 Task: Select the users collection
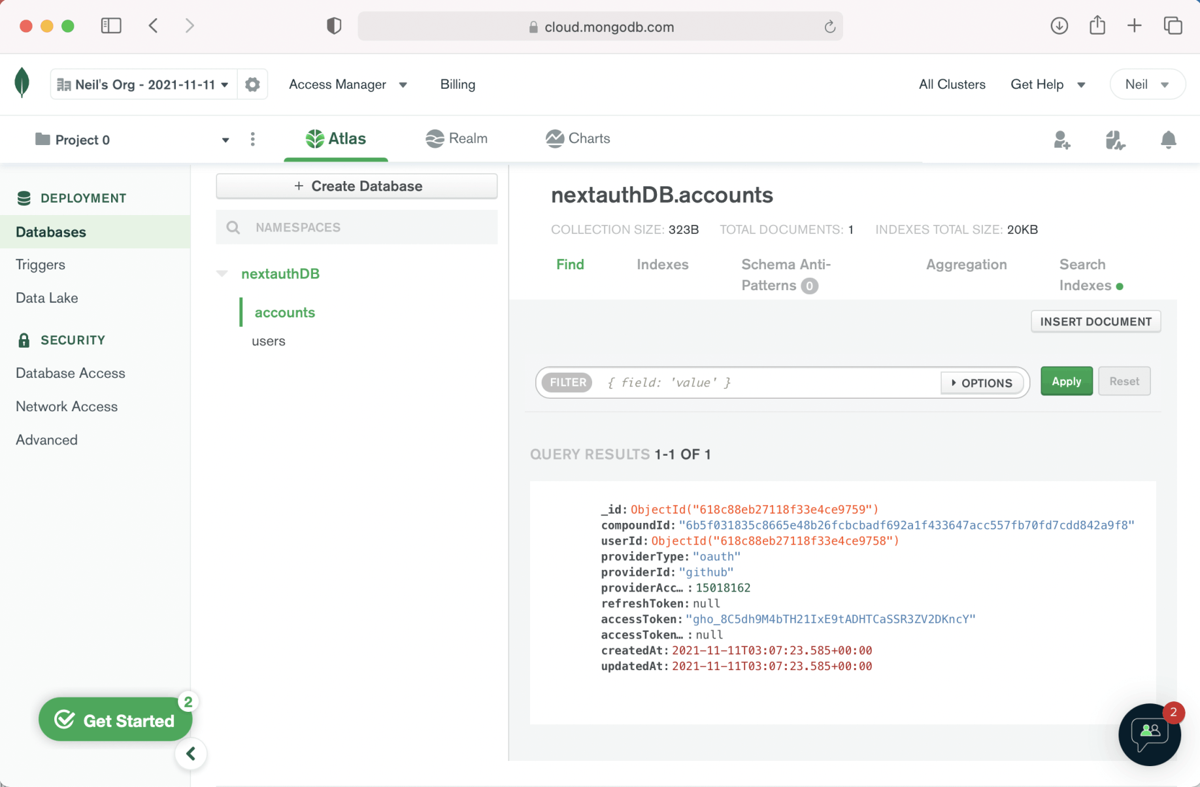[x=269, y=341]
